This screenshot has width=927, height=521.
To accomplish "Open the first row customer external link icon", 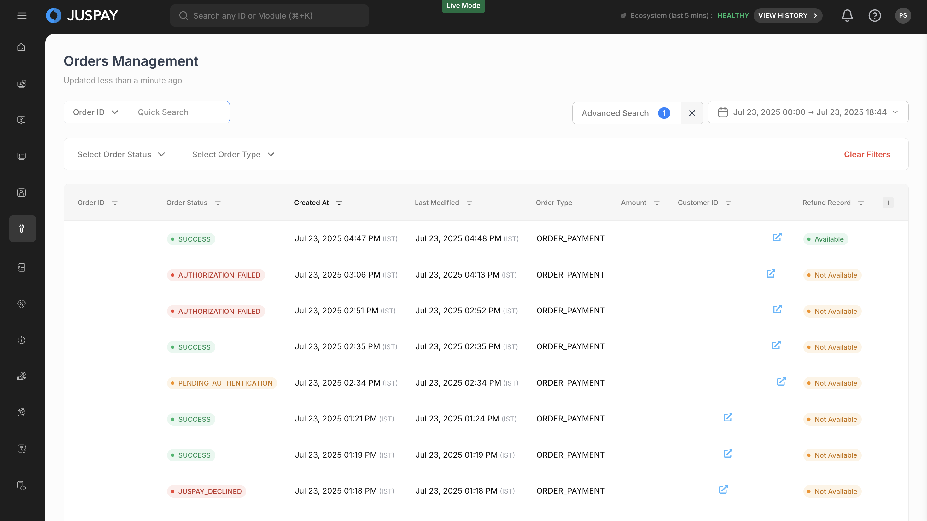I will pyautogui.click(x=777, y=237).
